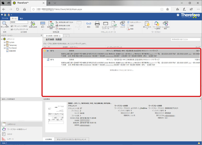This screenshot has width=202, height=145.
Task: Open 高度な検索 advanced search
Action: click(x=33, y=24)
